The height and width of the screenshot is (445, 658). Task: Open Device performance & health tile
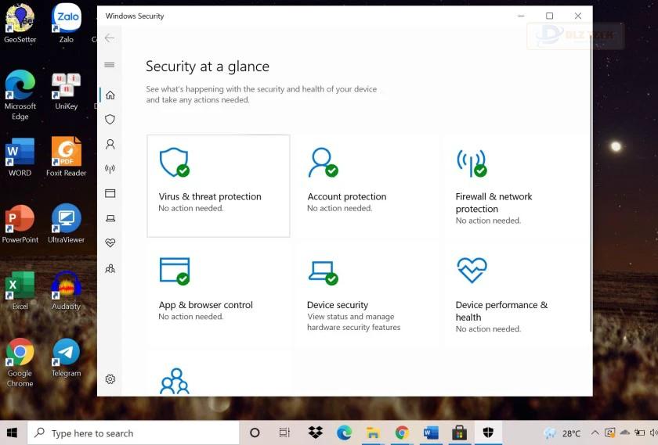515,295
